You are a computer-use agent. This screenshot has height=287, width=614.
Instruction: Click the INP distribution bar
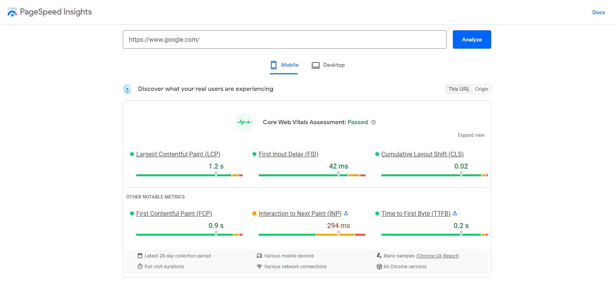coord(312,235)
